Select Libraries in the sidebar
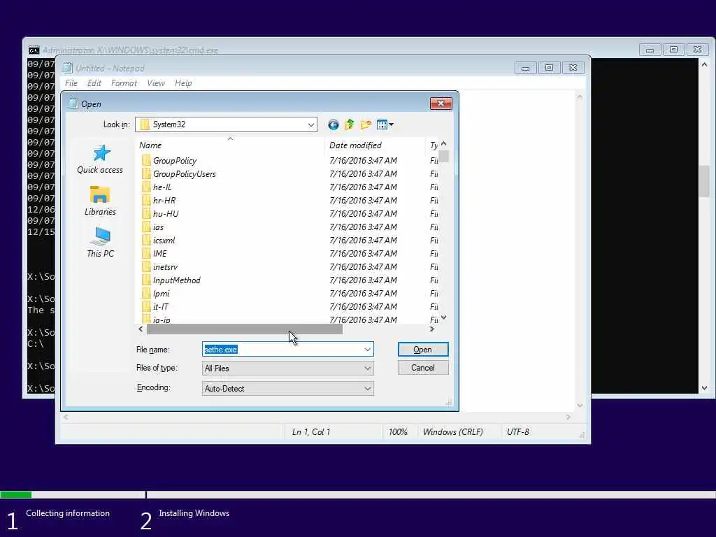 (100, 201)
